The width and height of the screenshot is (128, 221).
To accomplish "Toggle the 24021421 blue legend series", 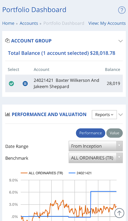I will pos(80,173).
